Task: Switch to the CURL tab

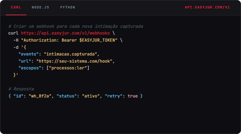Action: (16, 7)
